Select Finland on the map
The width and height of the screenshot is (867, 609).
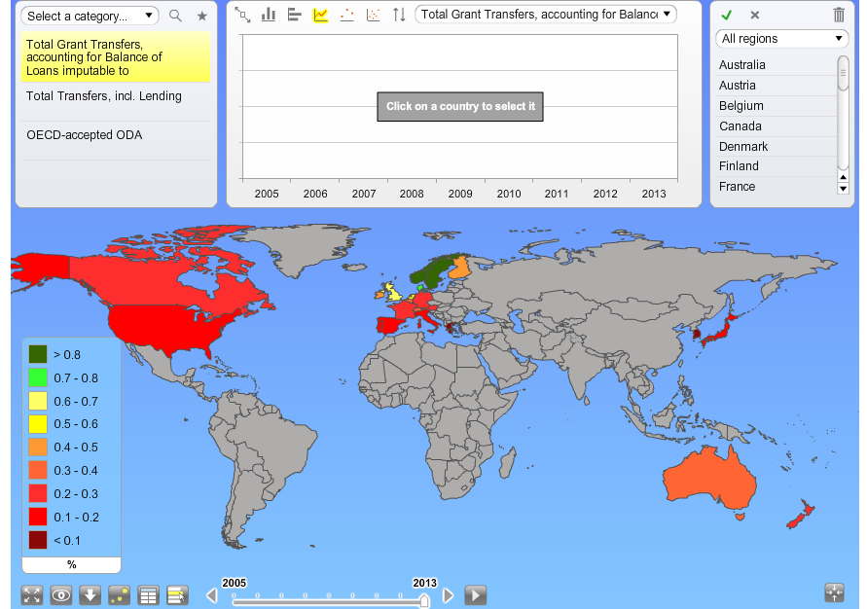(x=460, y=267)
